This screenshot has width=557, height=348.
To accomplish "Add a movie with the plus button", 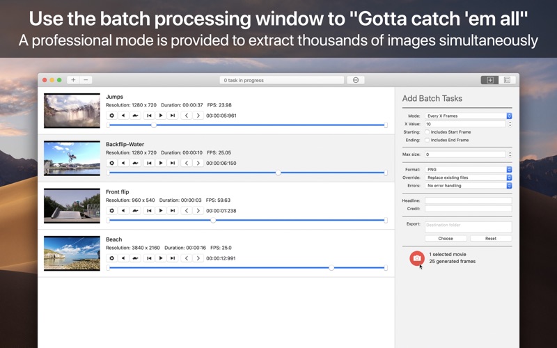I will (x=73, y=80).
